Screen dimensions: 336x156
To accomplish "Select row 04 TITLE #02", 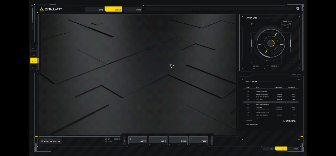I will 271,99.
